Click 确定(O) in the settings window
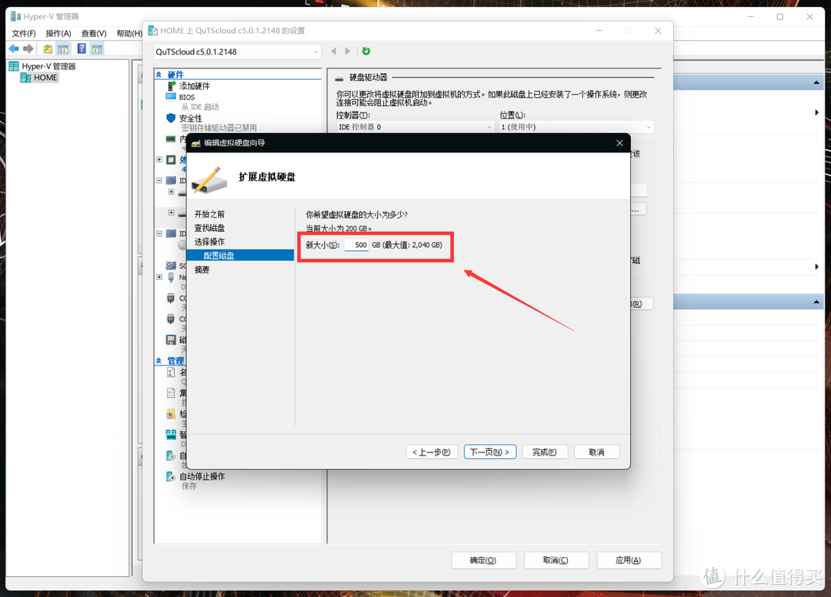Viewport: 831px width, 597px height. [483, 560]
